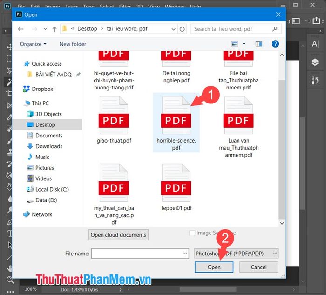Viewport: 326px width, 295px height.
Task: Open Local Disk (C:)
Action: tap(48, 189)
